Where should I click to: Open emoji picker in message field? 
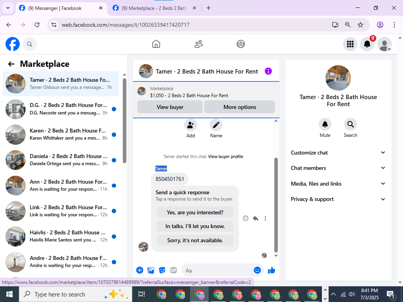[x=257, y=270]
